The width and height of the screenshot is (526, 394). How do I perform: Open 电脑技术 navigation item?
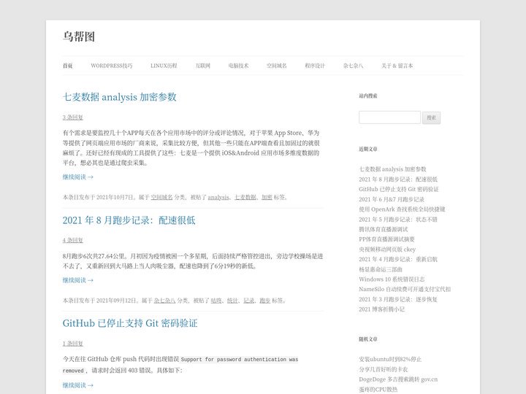coord(238,66)
